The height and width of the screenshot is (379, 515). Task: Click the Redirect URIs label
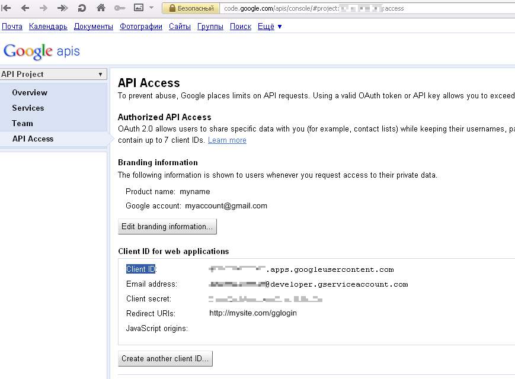tap(151, 313)
